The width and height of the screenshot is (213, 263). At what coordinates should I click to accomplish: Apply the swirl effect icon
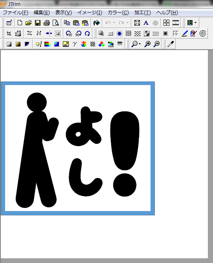pos(203,33)
